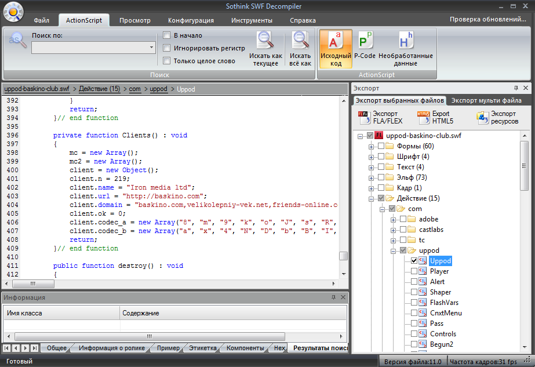Open the 'Поиск по' dropdown list
Viewport: 535px width, 367px height.
pos(151,48)
